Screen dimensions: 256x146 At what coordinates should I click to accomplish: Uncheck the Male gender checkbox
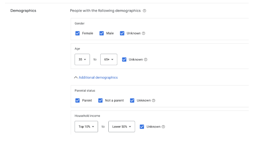pos(102,33)
